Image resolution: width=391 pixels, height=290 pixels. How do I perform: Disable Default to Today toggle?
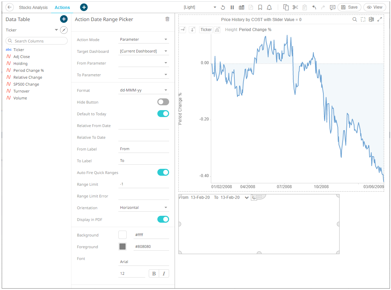163,114
